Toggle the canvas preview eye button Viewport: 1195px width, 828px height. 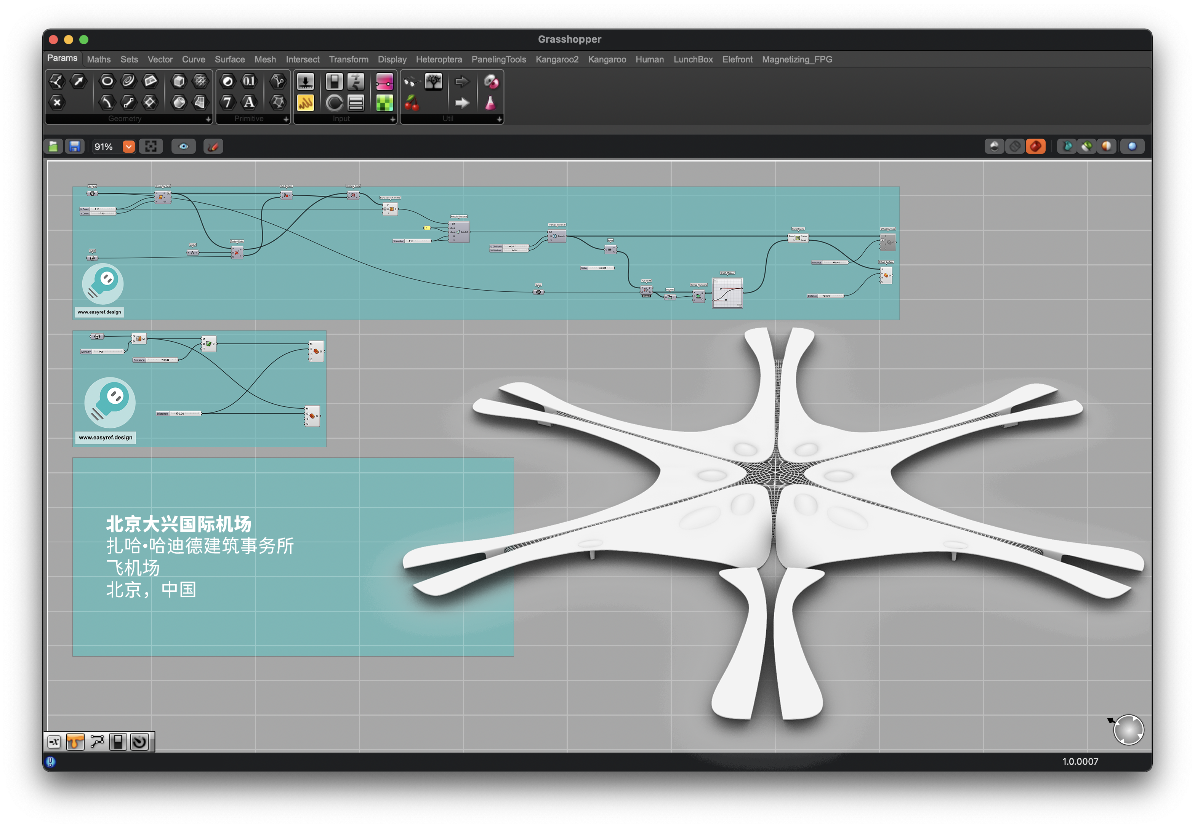pyautogui.click(x=183, y=147)
